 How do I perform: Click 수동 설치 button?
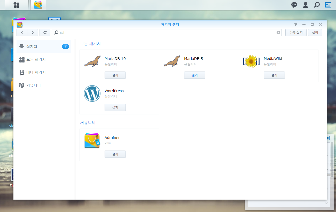[x=296, y=33]
